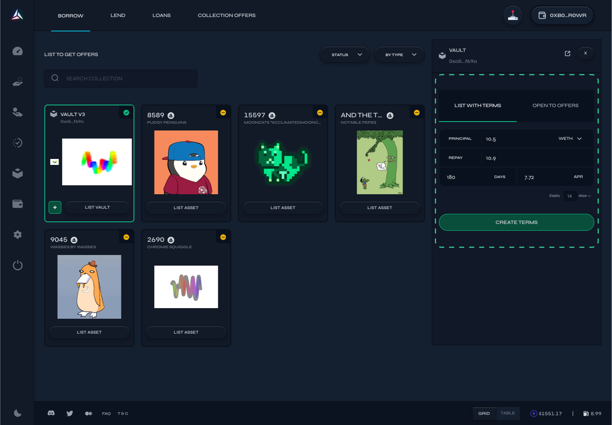Click the power disconnect sidebar icon
The width and height of the screenshot is (612, 425).
pyautogui.click(x=17, y=266)
